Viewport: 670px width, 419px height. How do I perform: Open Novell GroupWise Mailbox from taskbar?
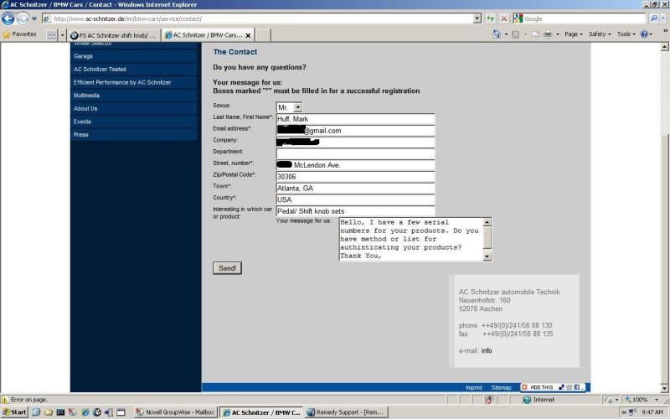pyautogui.click(x=177, y=412)
